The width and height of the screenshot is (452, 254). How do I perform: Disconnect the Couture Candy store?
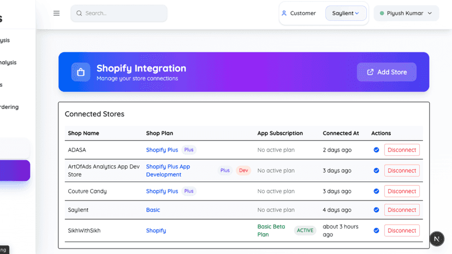(x=402, y=191)
